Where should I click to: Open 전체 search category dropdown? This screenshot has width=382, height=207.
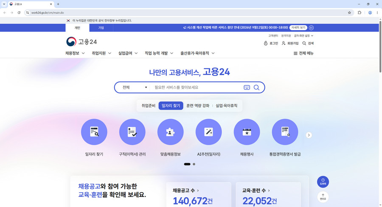(135, 87)
